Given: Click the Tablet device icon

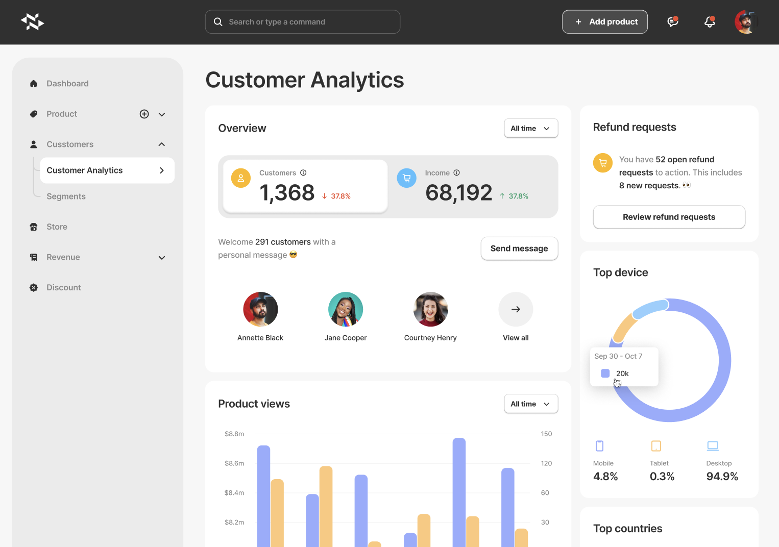Looking at the screenshot, I should [656, 446].
